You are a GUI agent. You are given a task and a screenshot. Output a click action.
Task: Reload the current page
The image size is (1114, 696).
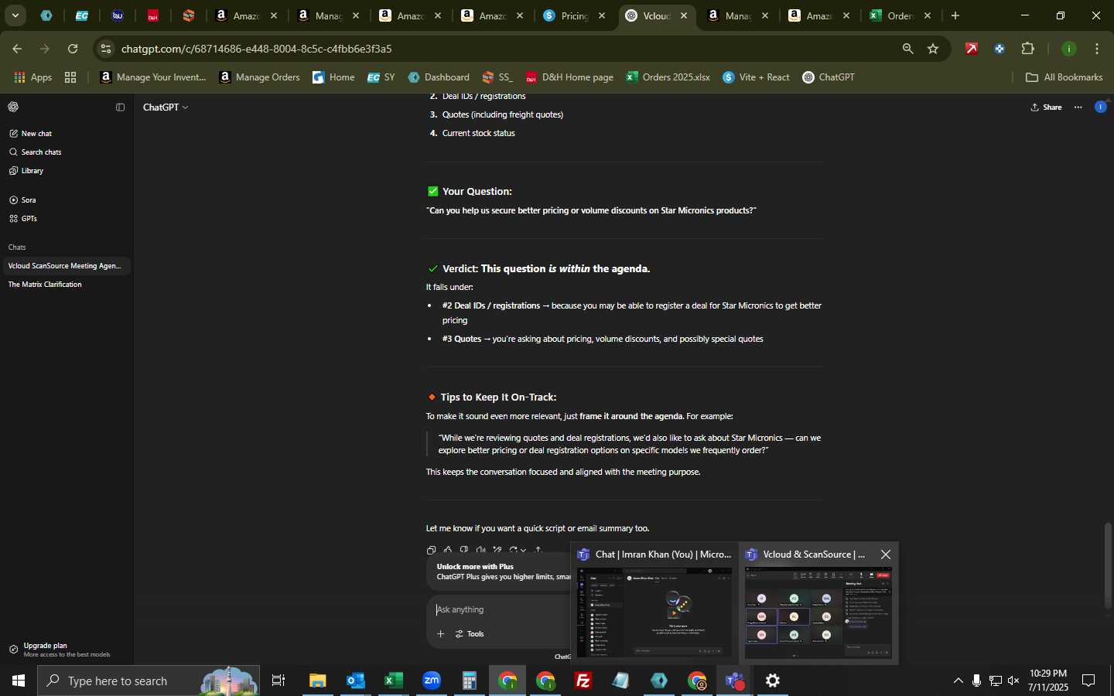[x=73, y=49]
